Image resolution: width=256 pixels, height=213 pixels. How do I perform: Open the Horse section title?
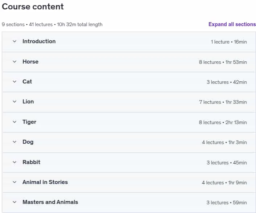pyautogui.click(x=31, y=62)
